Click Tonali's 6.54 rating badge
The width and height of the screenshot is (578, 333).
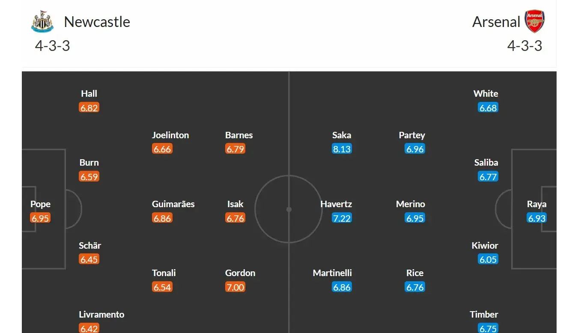(162, 287)
